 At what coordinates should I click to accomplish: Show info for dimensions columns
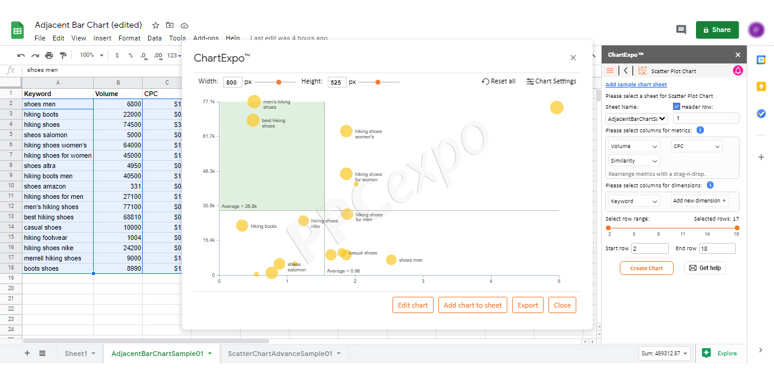click(710, 185)
